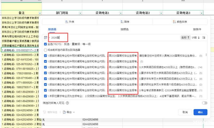Sort column in descending order (降序)

(x=124, y=22)
